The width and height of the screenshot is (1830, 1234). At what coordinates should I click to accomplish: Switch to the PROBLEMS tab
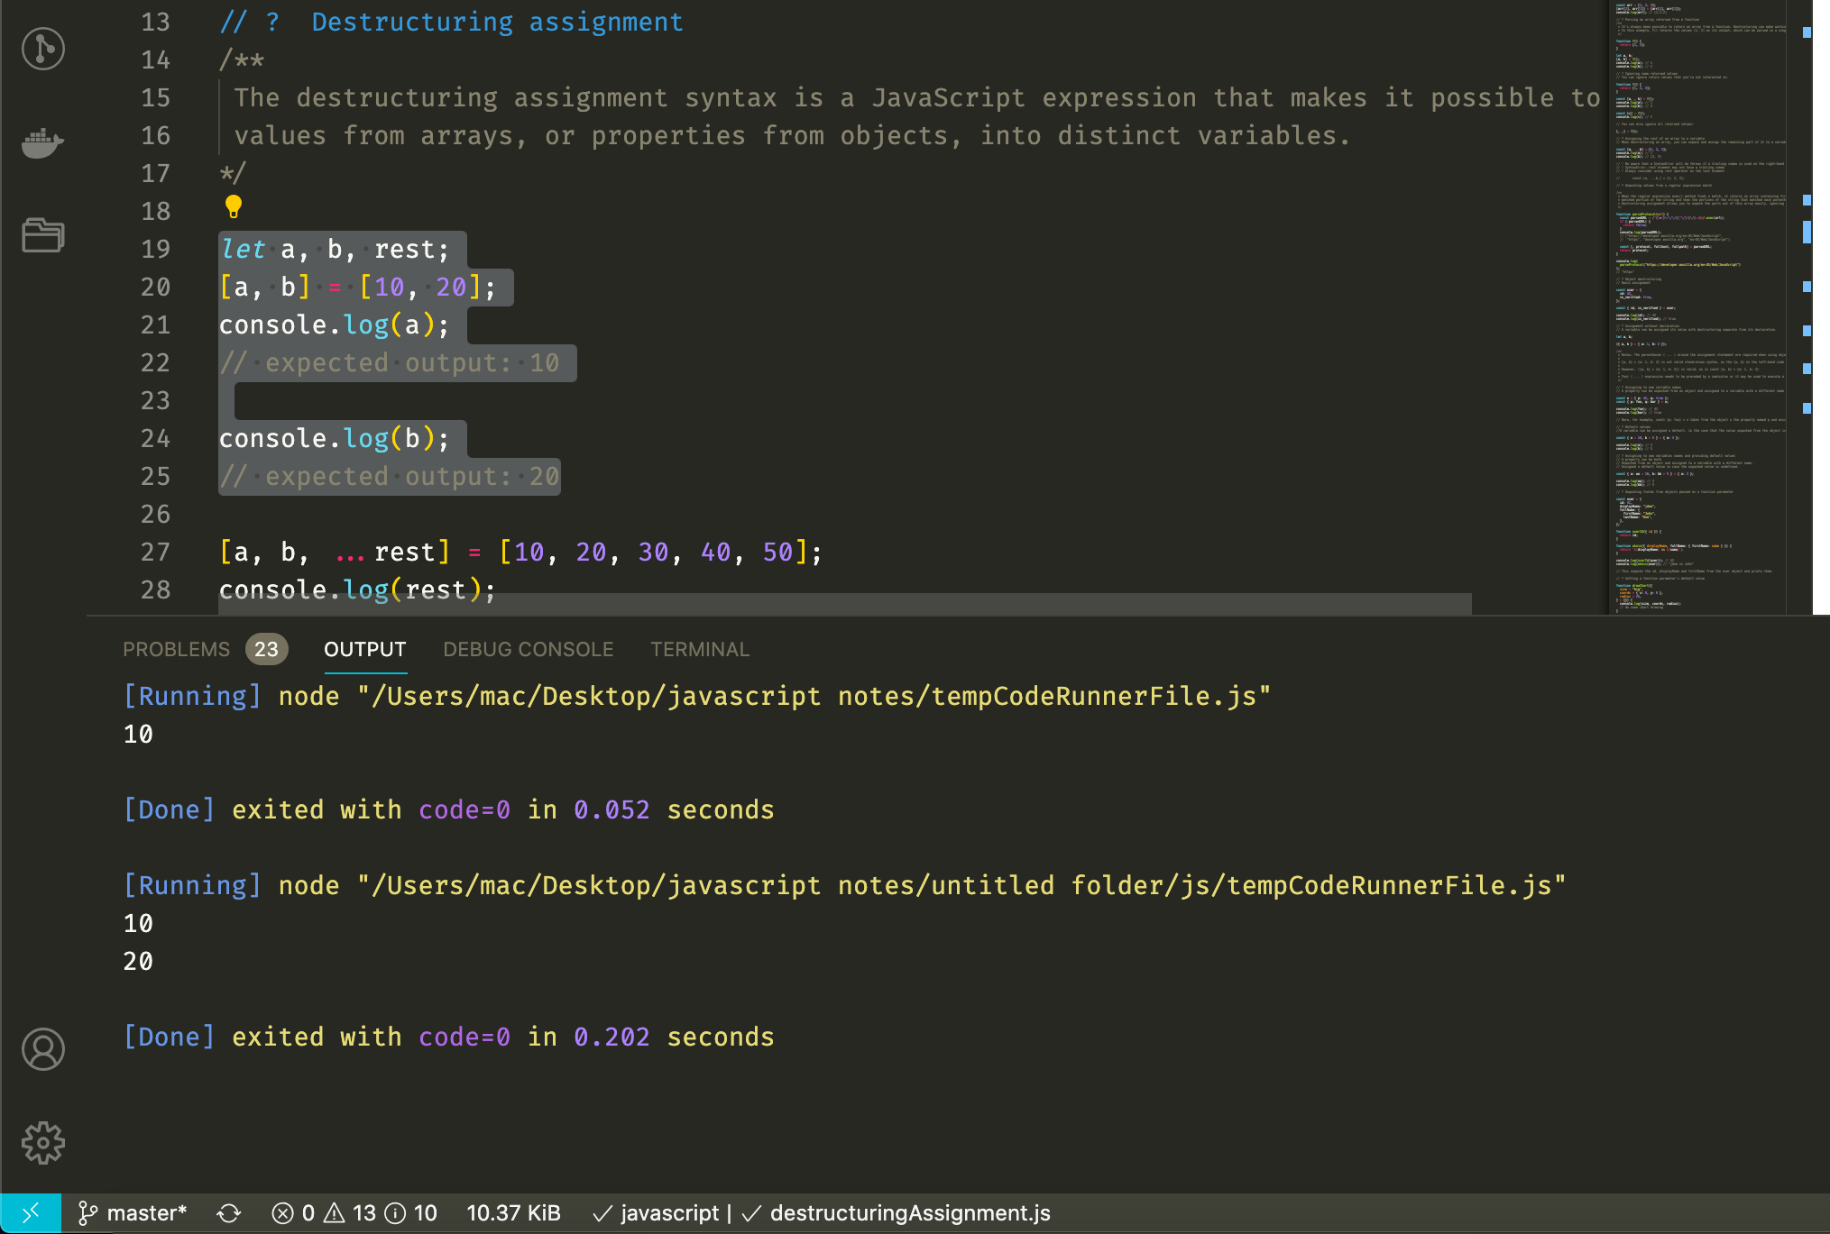click(177, 649)
